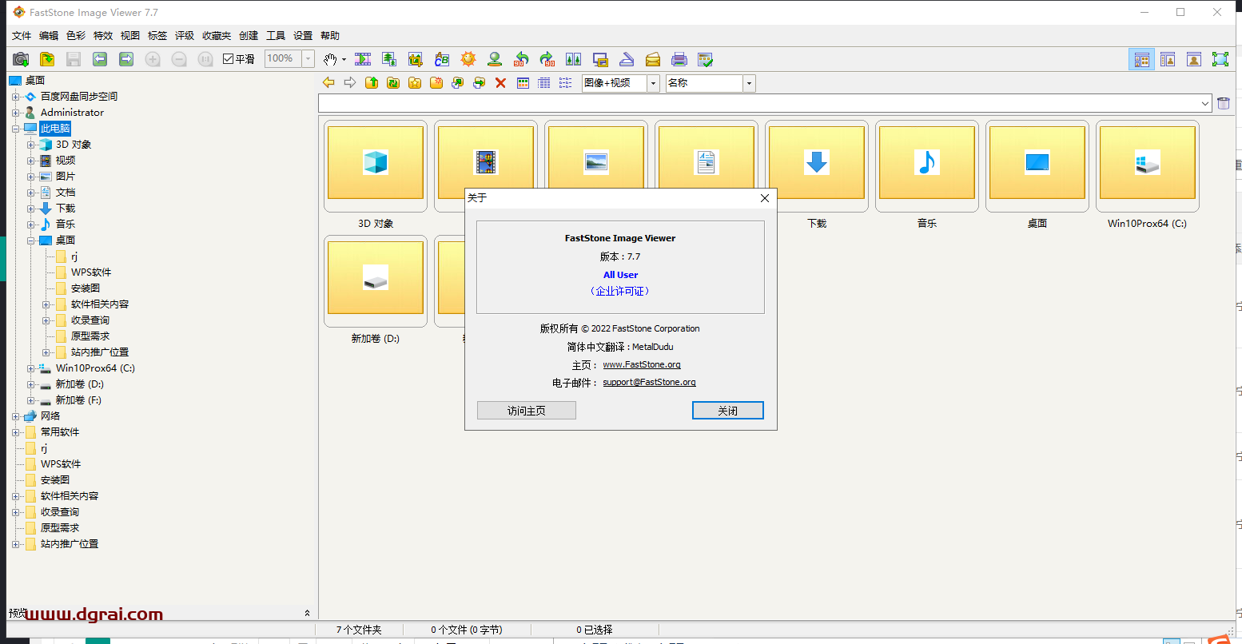Open the settings icon at toolbar end
The width and height of the screenshot is (1242, 644).
(x=705, y=59)
